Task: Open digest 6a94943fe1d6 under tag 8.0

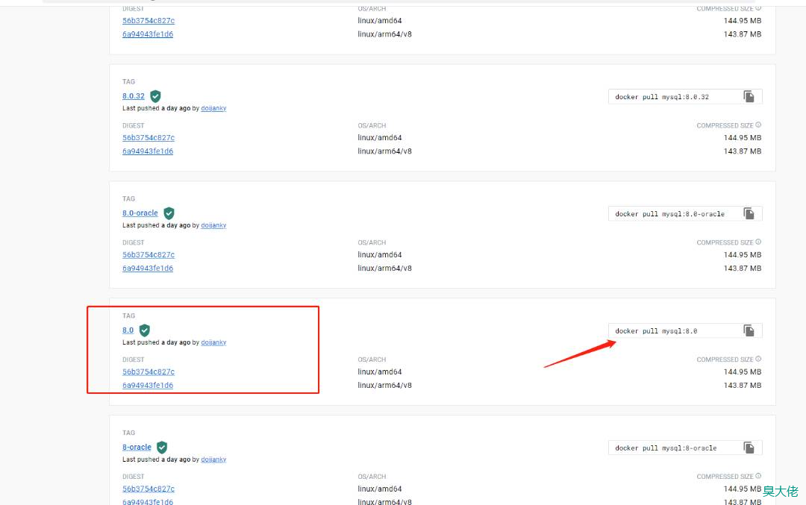Action: pos(148,386)
